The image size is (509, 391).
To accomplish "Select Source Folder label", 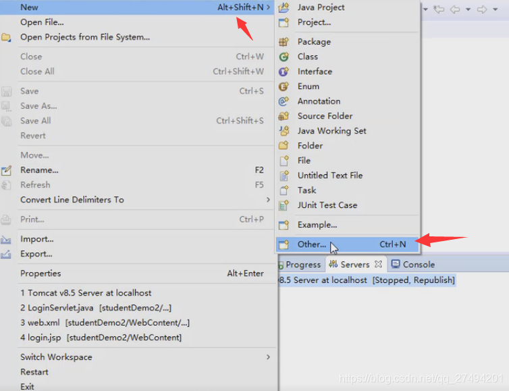I will [325, 116].
